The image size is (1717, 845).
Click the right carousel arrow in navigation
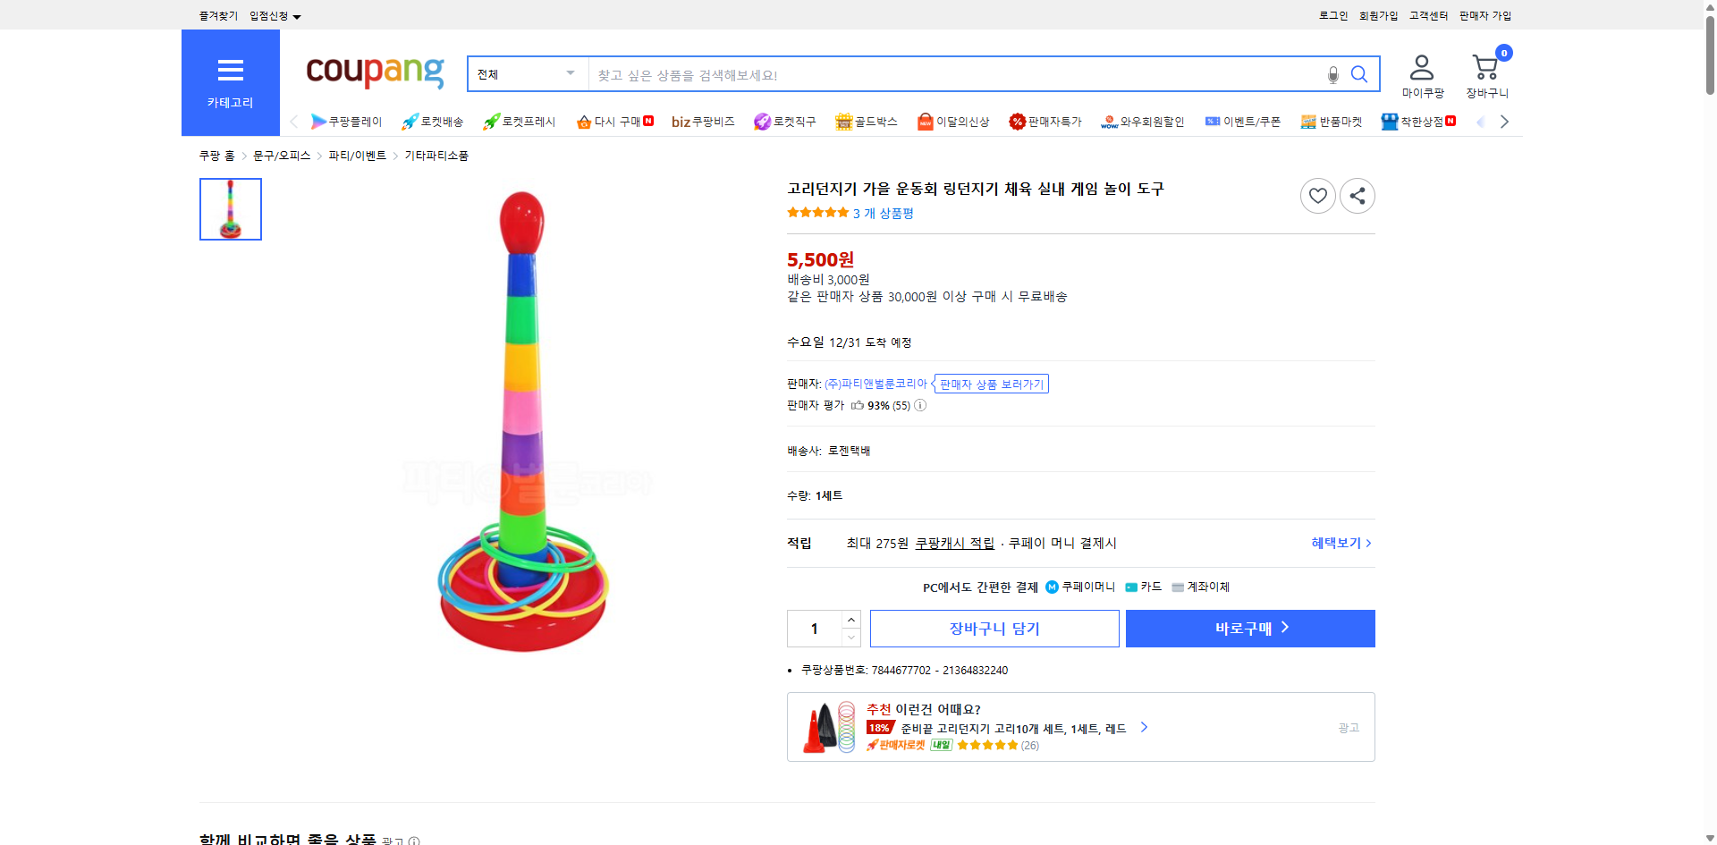pos(1505,121)
